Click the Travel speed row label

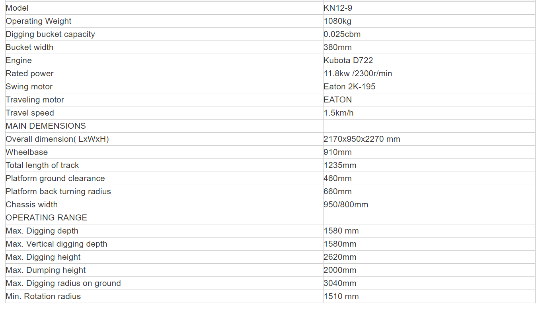pyautogui.click(x=30, y=113)
